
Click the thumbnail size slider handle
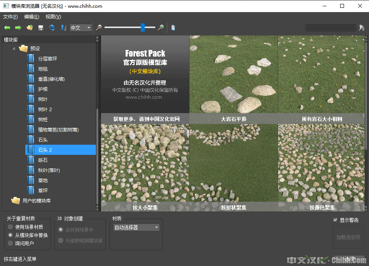[x=143, y=27]
